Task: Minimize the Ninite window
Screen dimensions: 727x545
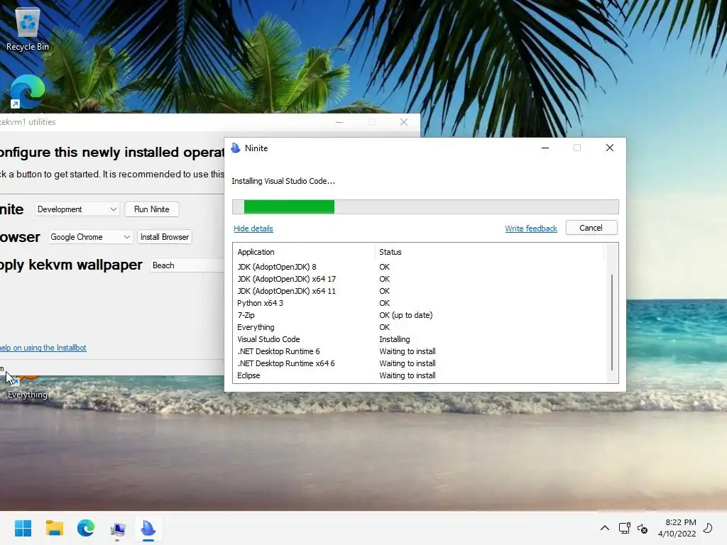Action: click(x=545, y=148)
